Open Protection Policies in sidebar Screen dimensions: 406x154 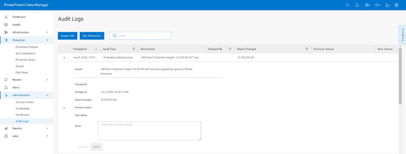coord(27,47)
